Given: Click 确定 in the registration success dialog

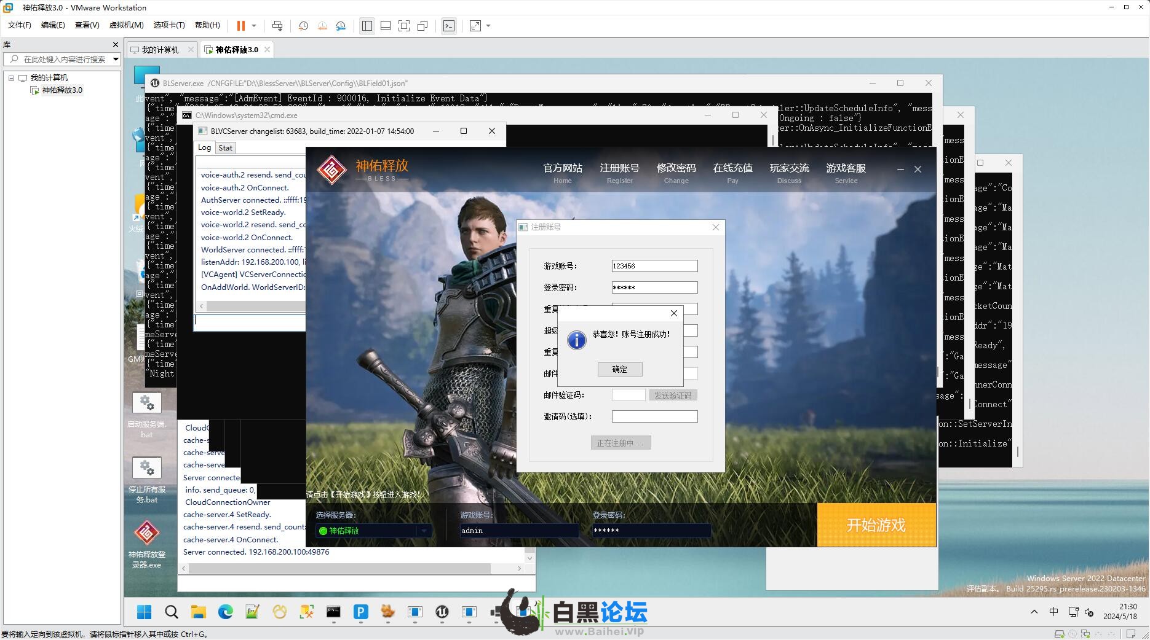Looking at the screenshot, I should [x=619, y=369].
